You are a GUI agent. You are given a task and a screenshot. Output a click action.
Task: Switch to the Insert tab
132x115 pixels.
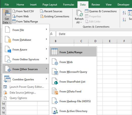point(33,5)
